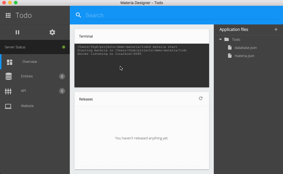Image resolution: width=283 pixels, height=174 pixels.
Task: Go to the Website section
Action: pyautogui.click(x=35, y=106)
